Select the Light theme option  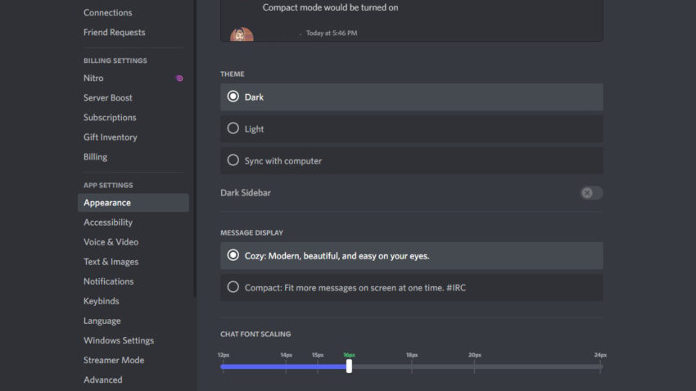point(412,129)
